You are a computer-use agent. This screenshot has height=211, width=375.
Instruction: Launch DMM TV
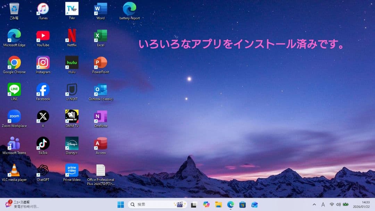[x=71, y=116]
